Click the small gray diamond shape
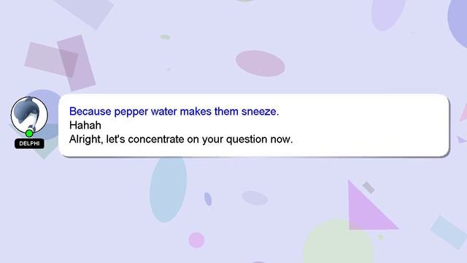The height and width of the screenshot is (263, 467). coord(368,188)
